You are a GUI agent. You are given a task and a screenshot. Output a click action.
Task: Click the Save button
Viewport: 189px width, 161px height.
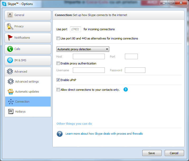pyautogui.click(x=152, y=153)
